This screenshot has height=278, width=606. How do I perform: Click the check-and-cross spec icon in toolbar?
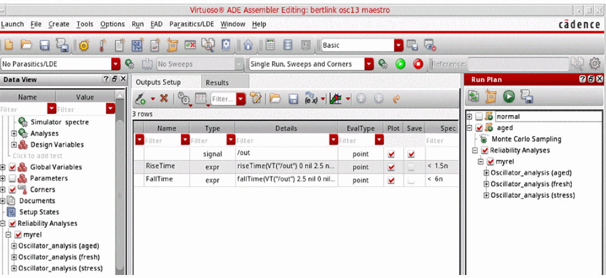(190, 45)
